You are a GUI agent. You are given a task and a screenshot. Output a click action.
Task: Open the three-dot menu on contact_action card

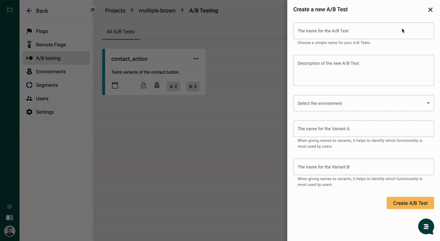pos(196,59)
